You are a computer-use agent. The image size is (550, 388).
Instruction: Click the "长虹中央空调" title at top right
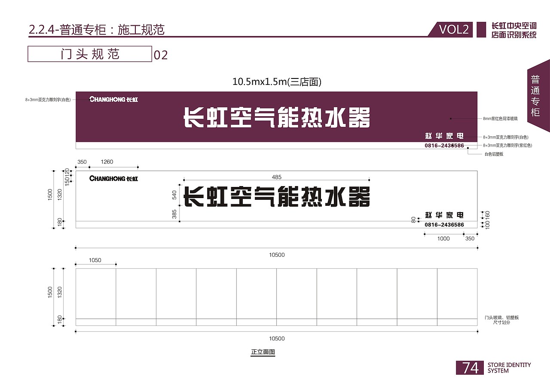(514, 26)
